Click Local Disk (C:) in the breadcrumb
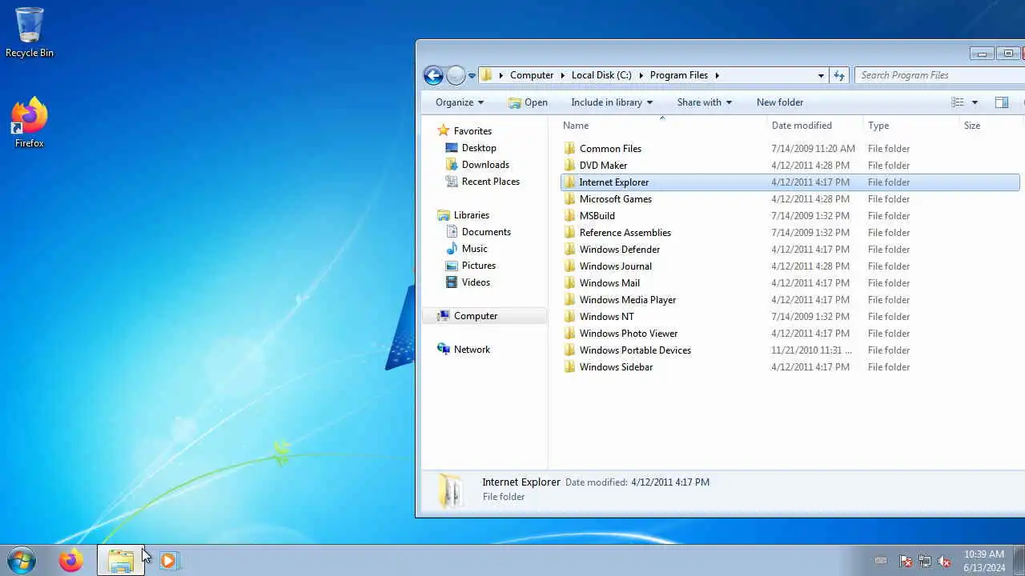1025x576 pixels. click(601, 75)
